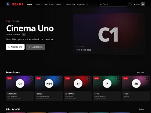Screen dimensions: 151x113
Task: Open the Guida TV tab
Action: coord(60,4)
